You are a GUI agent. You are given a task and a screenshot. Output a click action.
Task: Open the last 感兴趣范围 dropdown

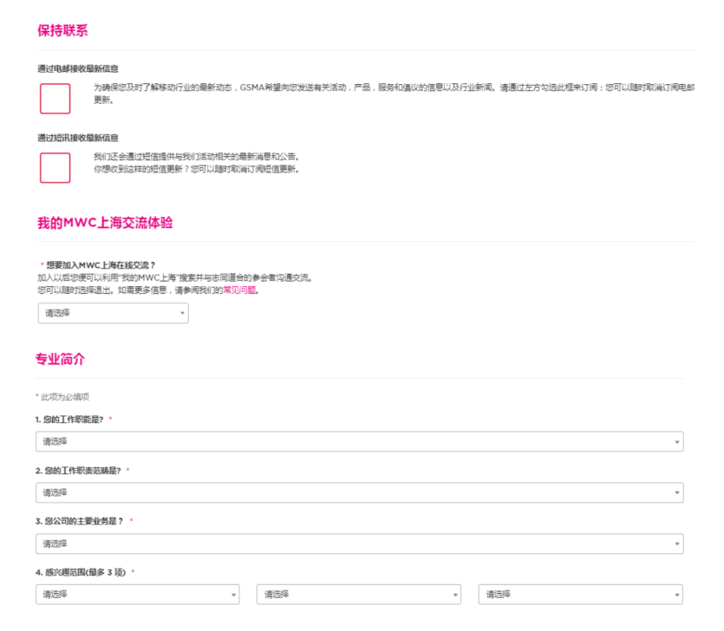pyautogui.click(x=579, y=595)
